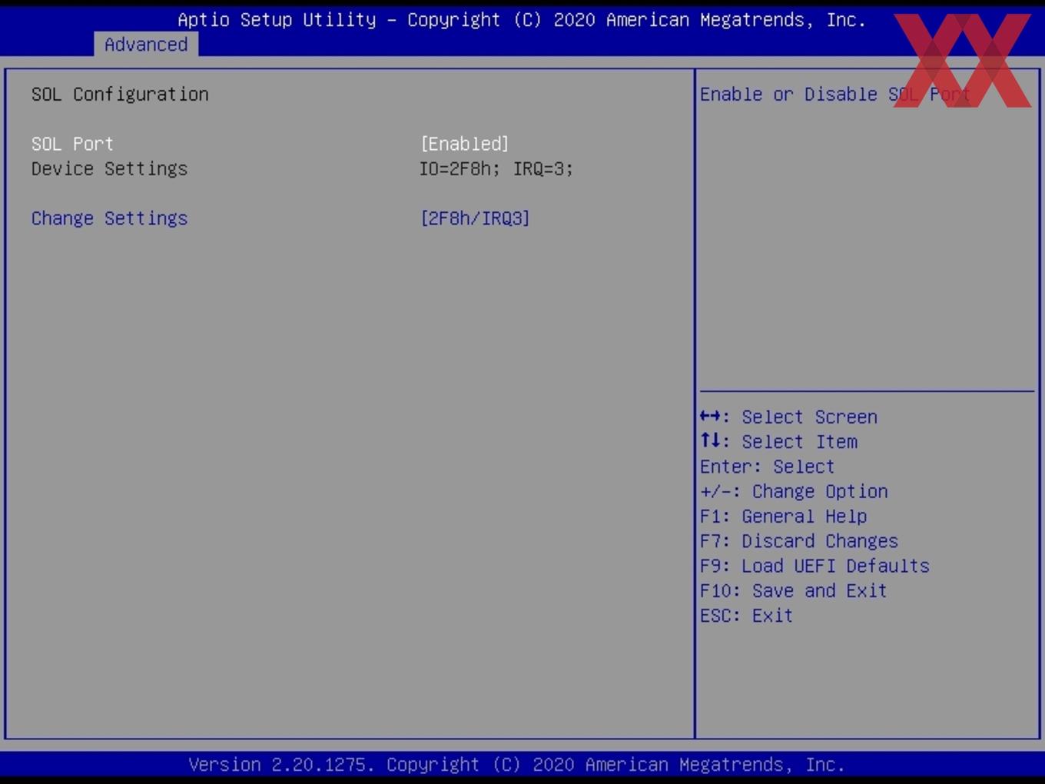Click the ESC: Exit hint

click(746, 616)
